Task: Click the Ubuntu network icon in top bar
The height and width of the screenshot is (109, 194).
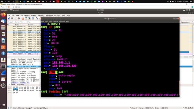Action: click(x=184, y=10)
